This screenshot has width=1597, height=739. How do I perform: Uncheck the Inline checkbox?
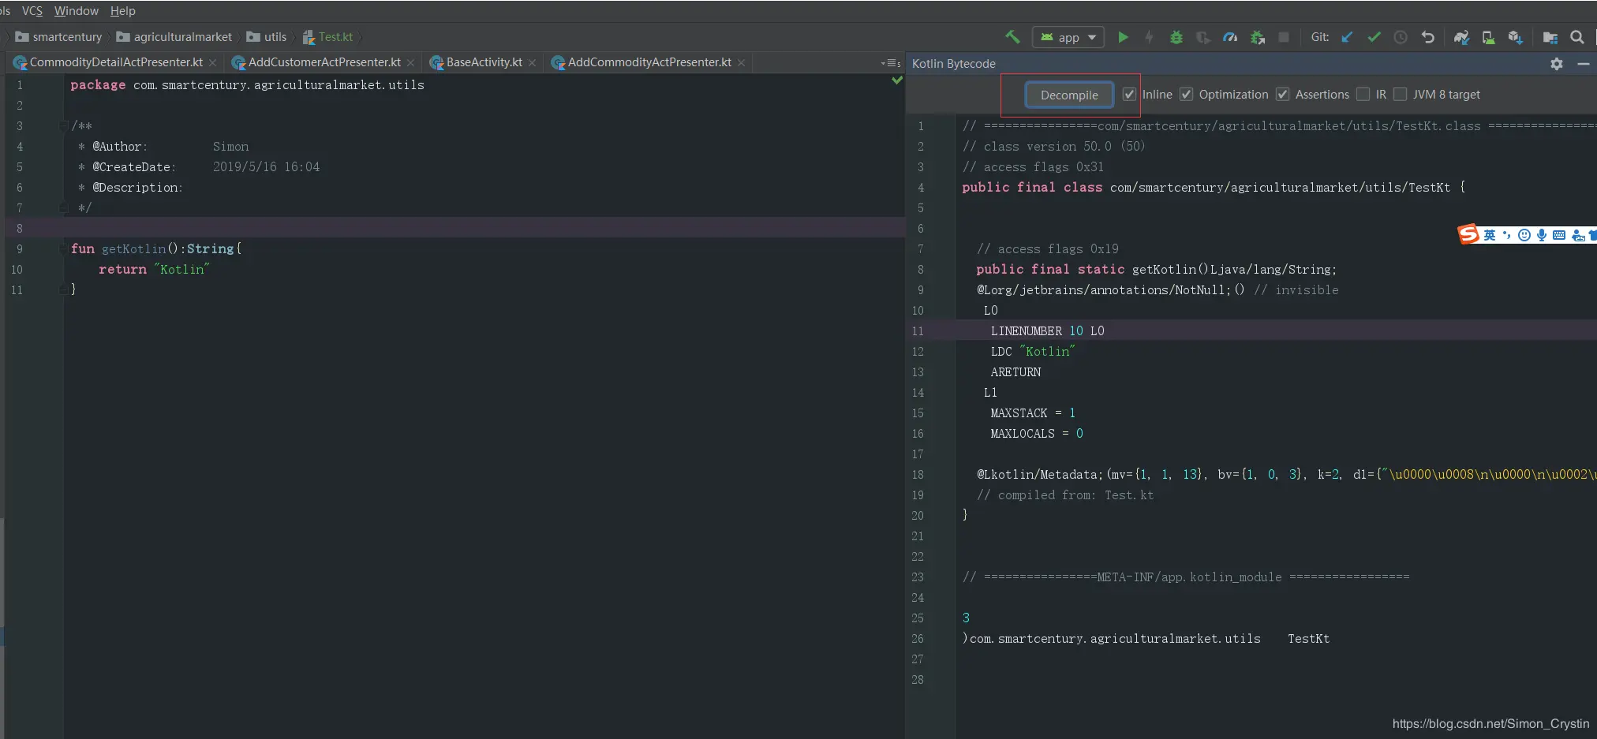click(x=1129, y=95)
